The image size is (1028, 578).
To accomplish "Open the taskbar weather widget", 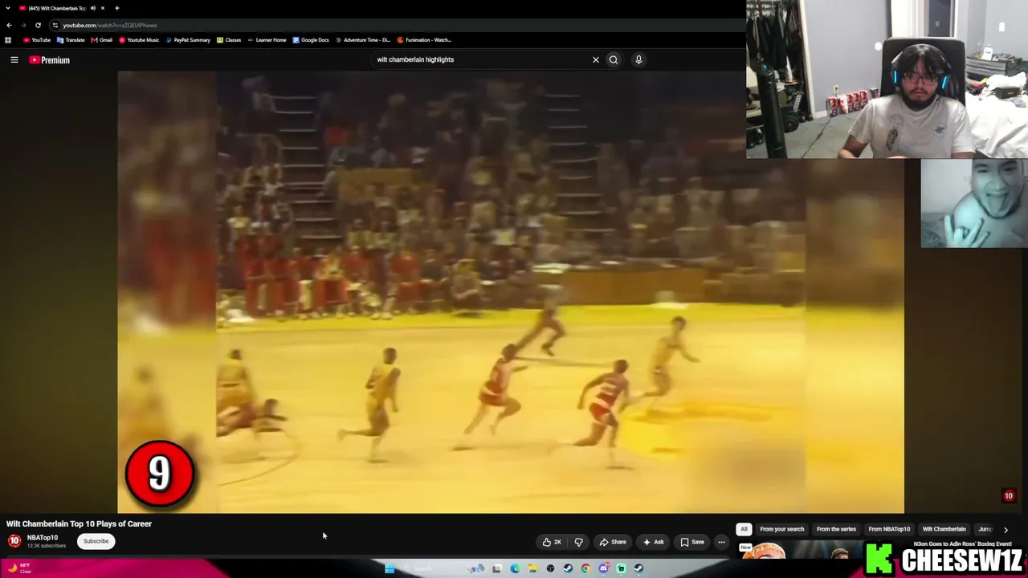I will [x=19, y=568].
